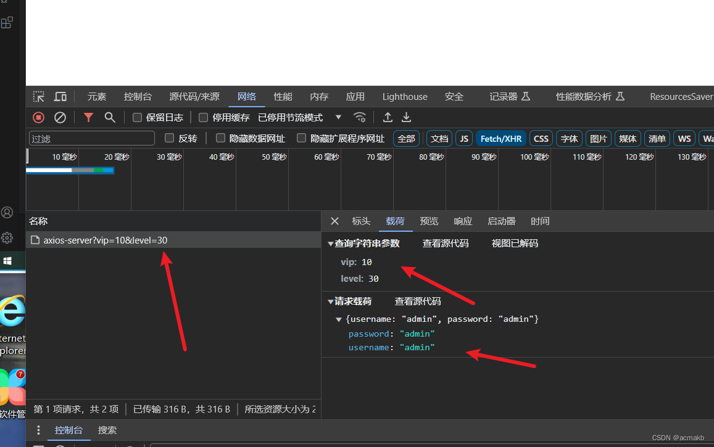Image resolution: width=714 pixels, height=447 pixels.
Task: Open network conditions wifi icon
Action: (x=360, y=118)
